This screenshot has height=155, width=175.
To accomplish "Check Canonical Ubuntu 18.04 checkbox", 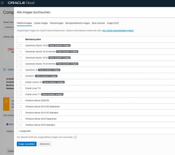I will (x=20, y=58).
